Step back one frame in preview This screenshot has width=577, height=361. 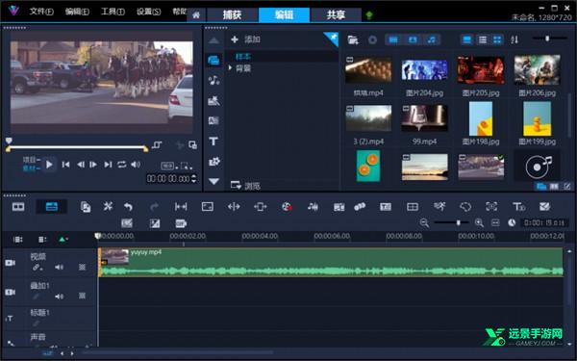(x=80, y=165)
